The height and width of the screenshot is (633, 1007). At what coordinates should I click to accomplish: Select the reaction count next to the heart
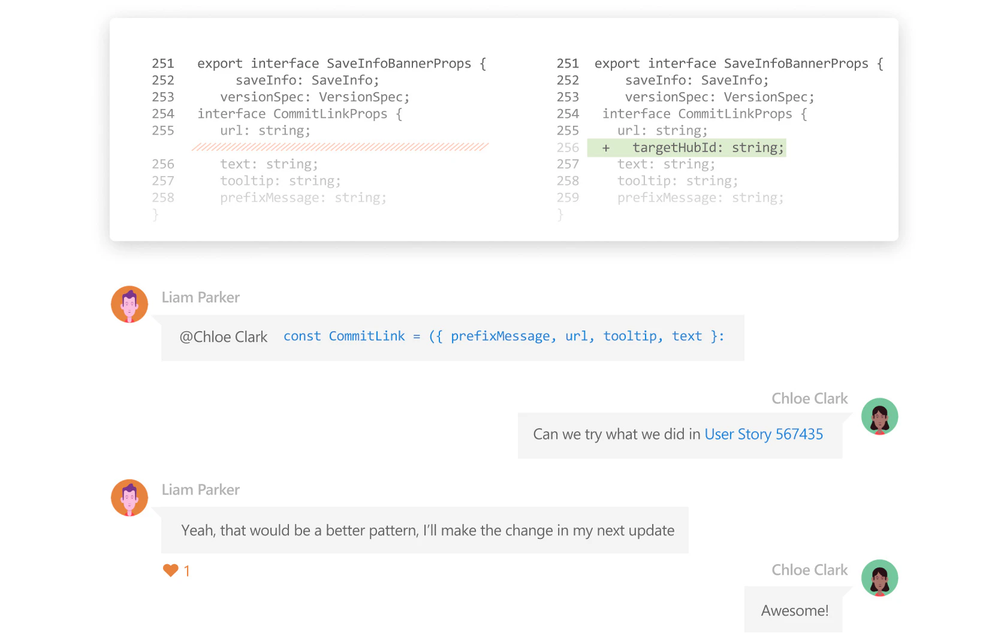point(186,570)
